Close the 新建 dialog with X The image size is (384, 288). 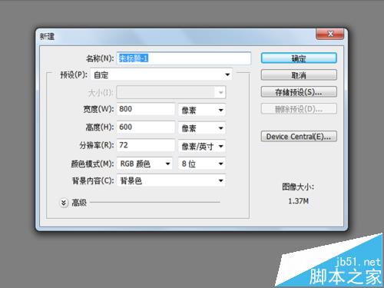click(330, 34)
